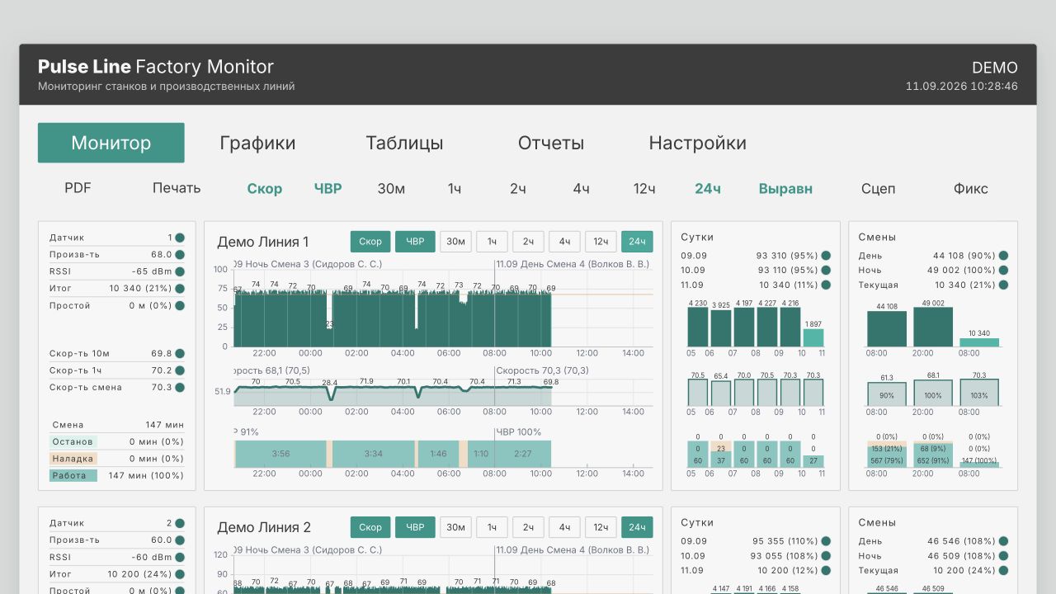Enable the Фикс option
This screenshot has width=1056, height=594.
coord(971,189)
